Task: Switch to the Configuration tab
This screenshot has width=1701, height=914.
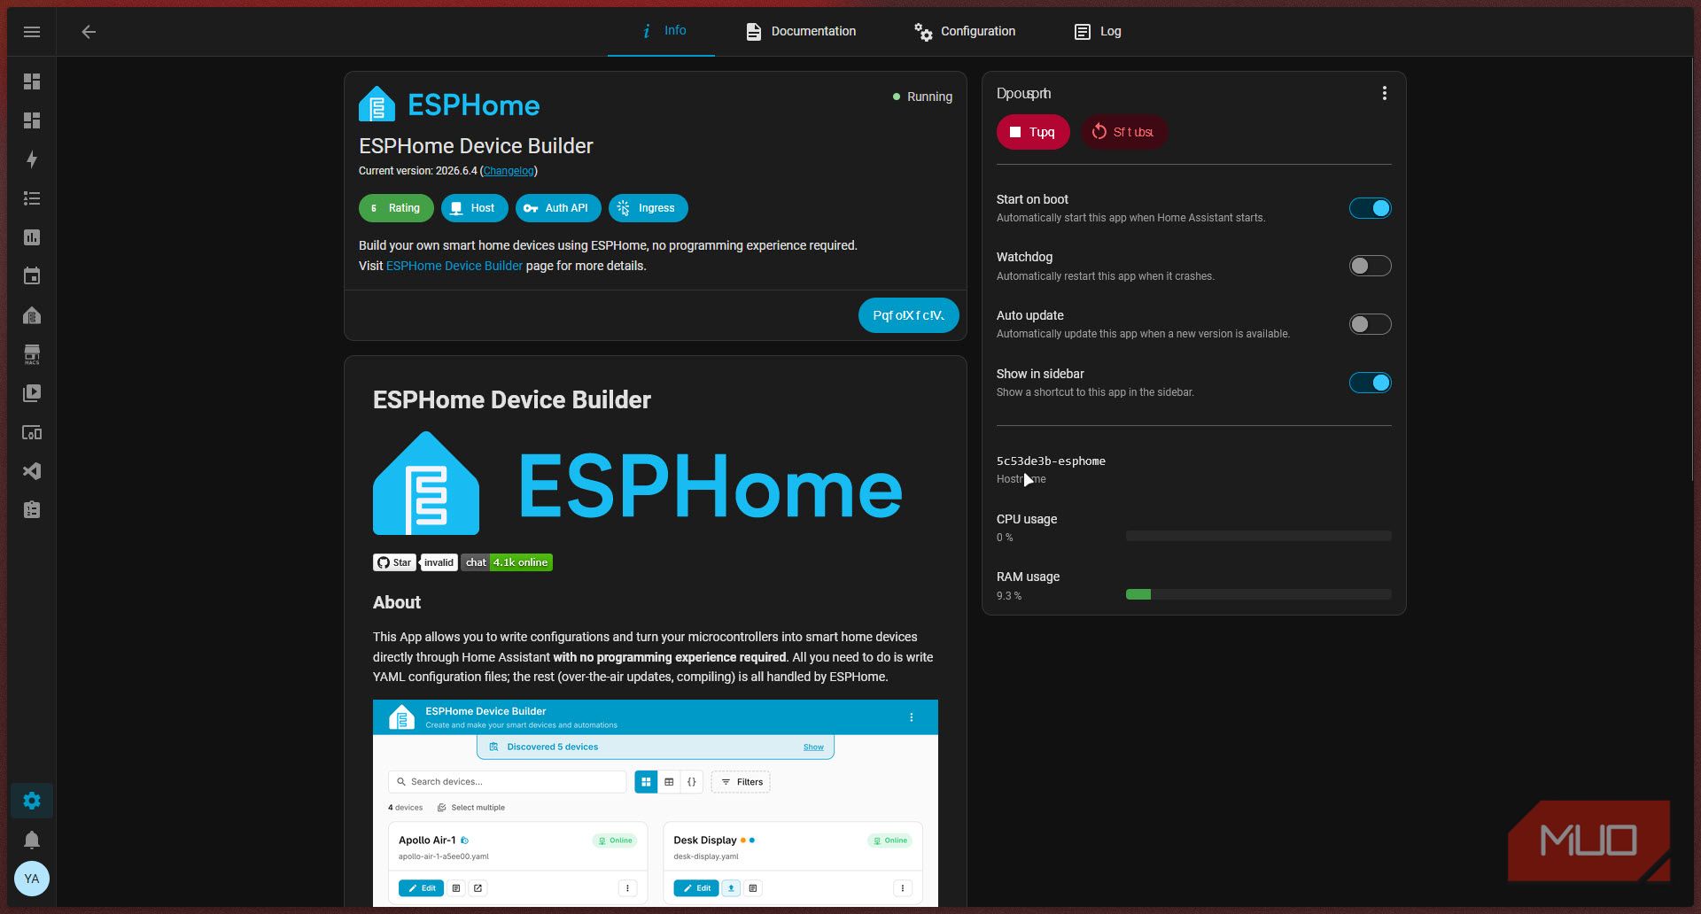Action: [x=965, y=31]
